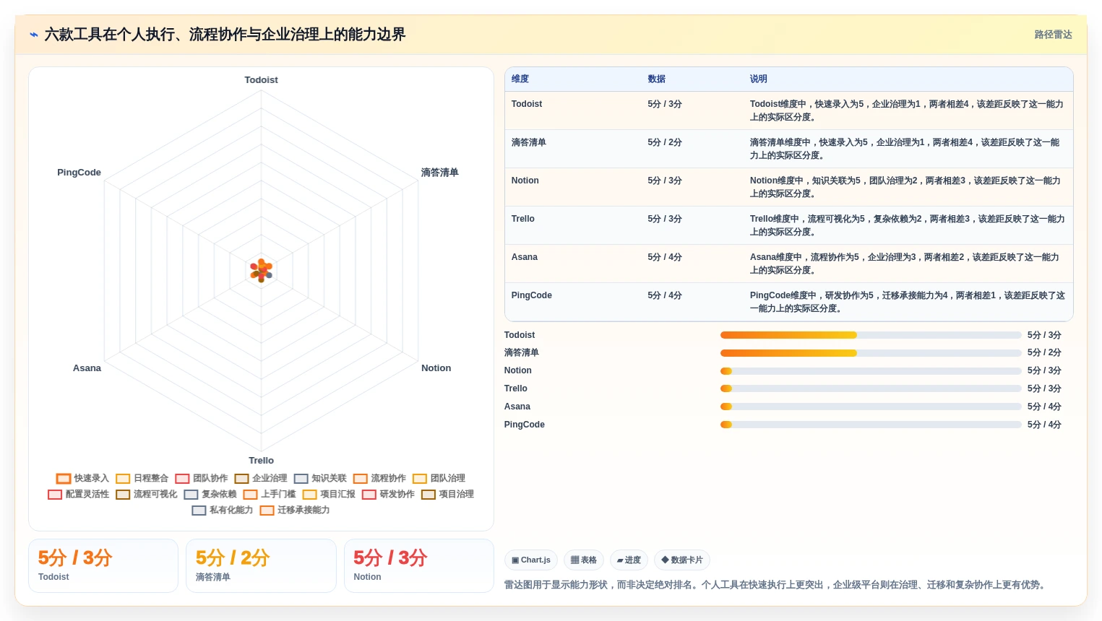Select the PingCode table row name
This screenshot has height=621, width=1102.
coord(532,295)
